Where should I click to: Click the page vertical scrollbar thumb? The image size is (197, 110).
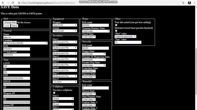(196, 71)
